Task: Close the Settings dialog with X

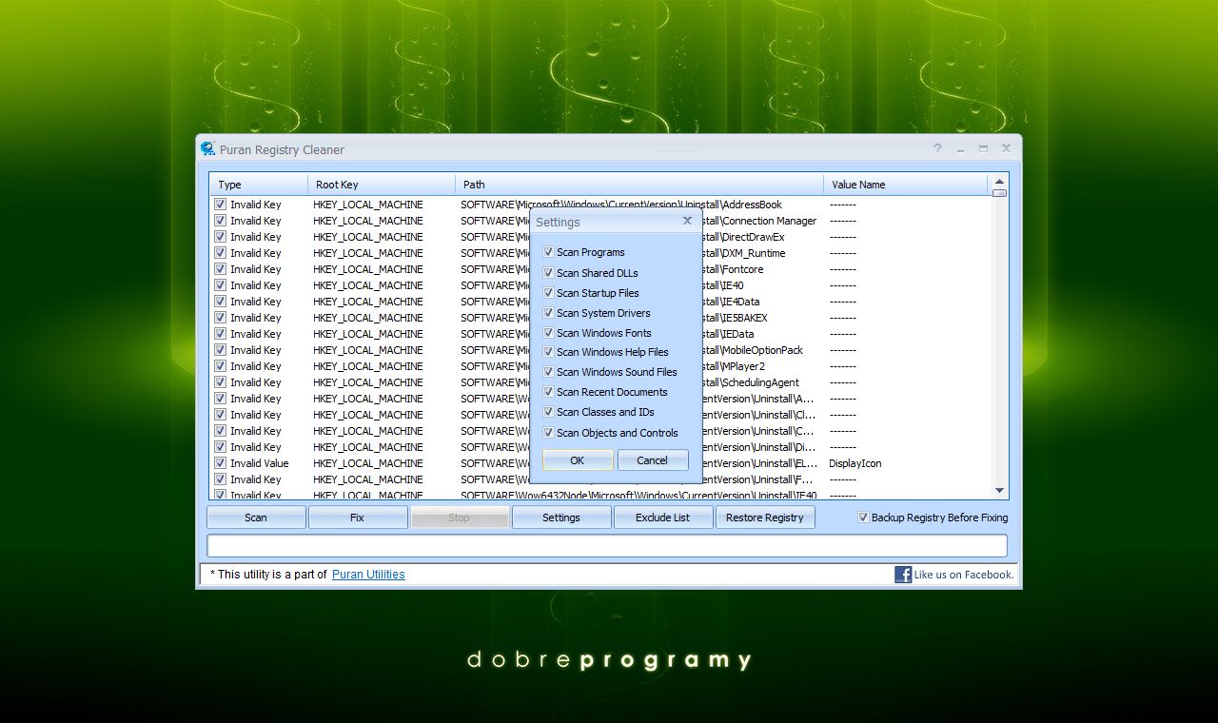Action: coord(687,221)
